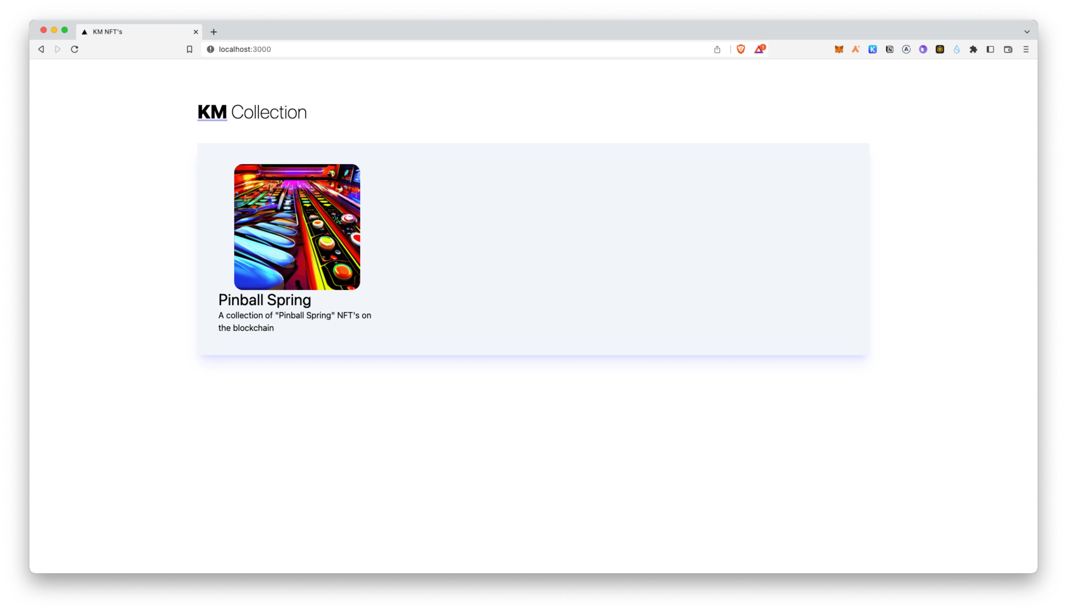This screenshot has height=612, width=1067.
Task: Reload the localhost page
Action: click(74, 49)
